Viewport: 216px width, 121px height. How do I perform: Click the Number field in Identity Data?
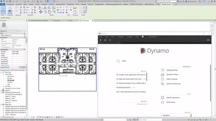18,51
